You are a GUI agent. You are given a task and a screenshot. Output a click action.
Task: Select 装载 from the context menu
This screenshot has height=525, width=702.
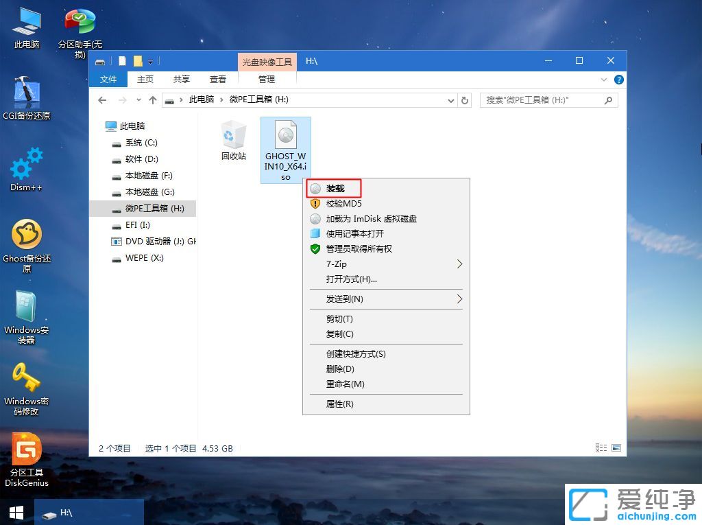(x=334, y=188)
